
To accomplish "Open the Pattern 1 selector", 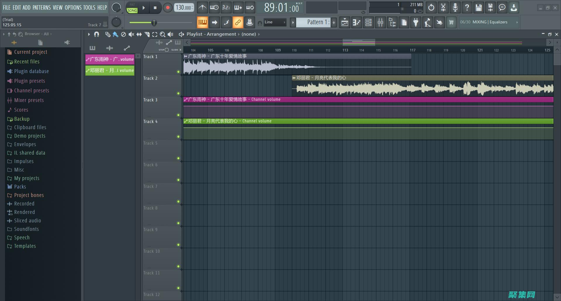I will 313,22.
